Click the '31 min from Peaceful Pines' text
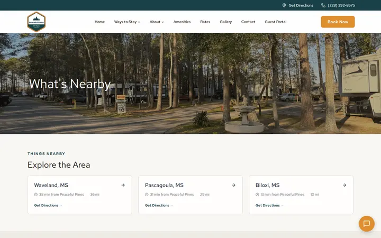The height and width of the screenshot is (238, 381). click(x=172, y=195)
